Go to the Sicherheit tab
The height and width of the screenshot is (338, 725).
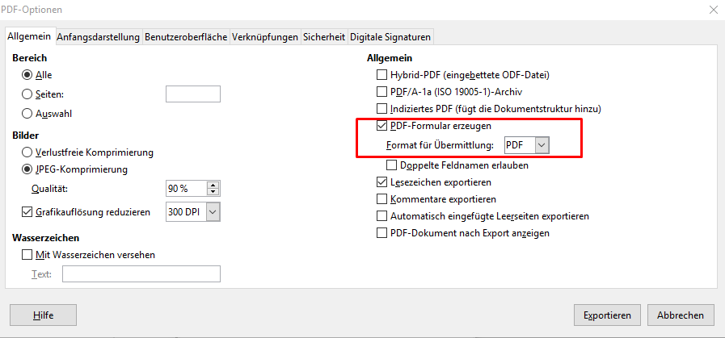(x=324, y=36)
